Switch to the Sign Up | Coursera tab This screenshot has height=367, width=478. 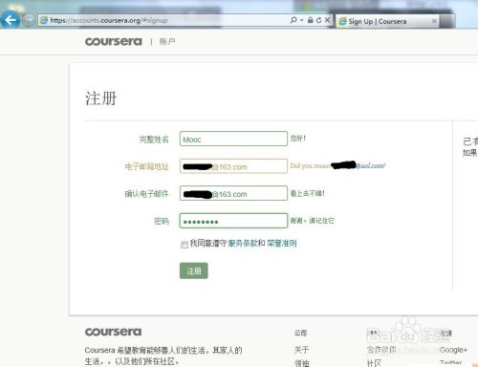386,21
